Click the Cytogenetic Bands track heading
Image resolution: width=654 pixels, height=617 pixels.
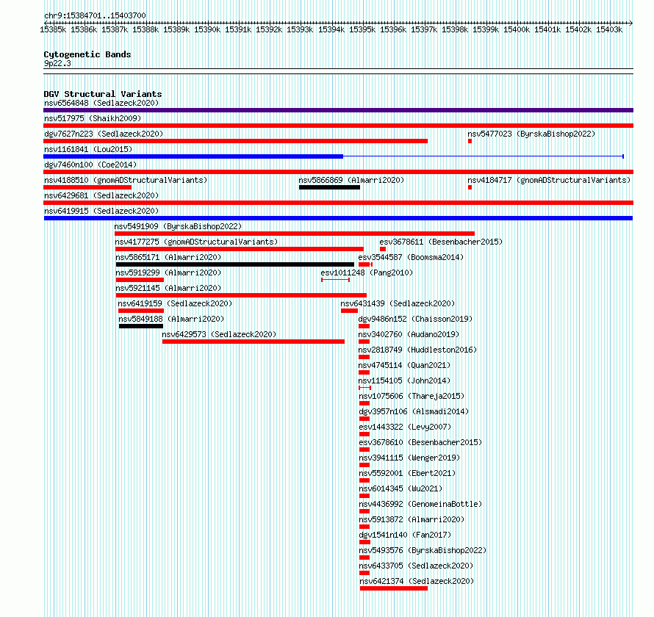coord(87,54)
